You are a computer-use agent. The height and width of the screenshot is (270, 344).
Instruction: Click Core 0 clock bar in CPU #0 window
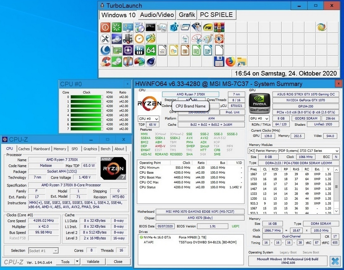87,97
